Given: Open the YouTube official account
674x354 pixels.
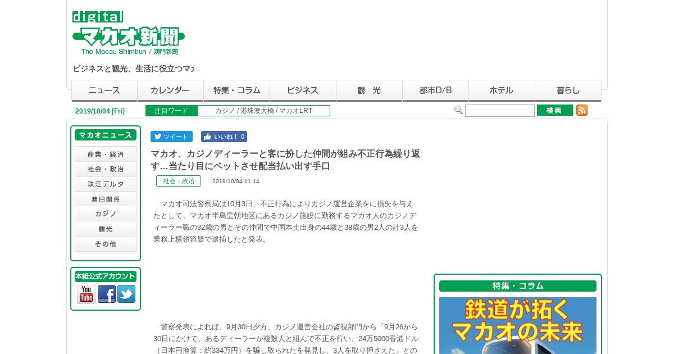Looking at the screenshot, I should click(x=86, y=294).
